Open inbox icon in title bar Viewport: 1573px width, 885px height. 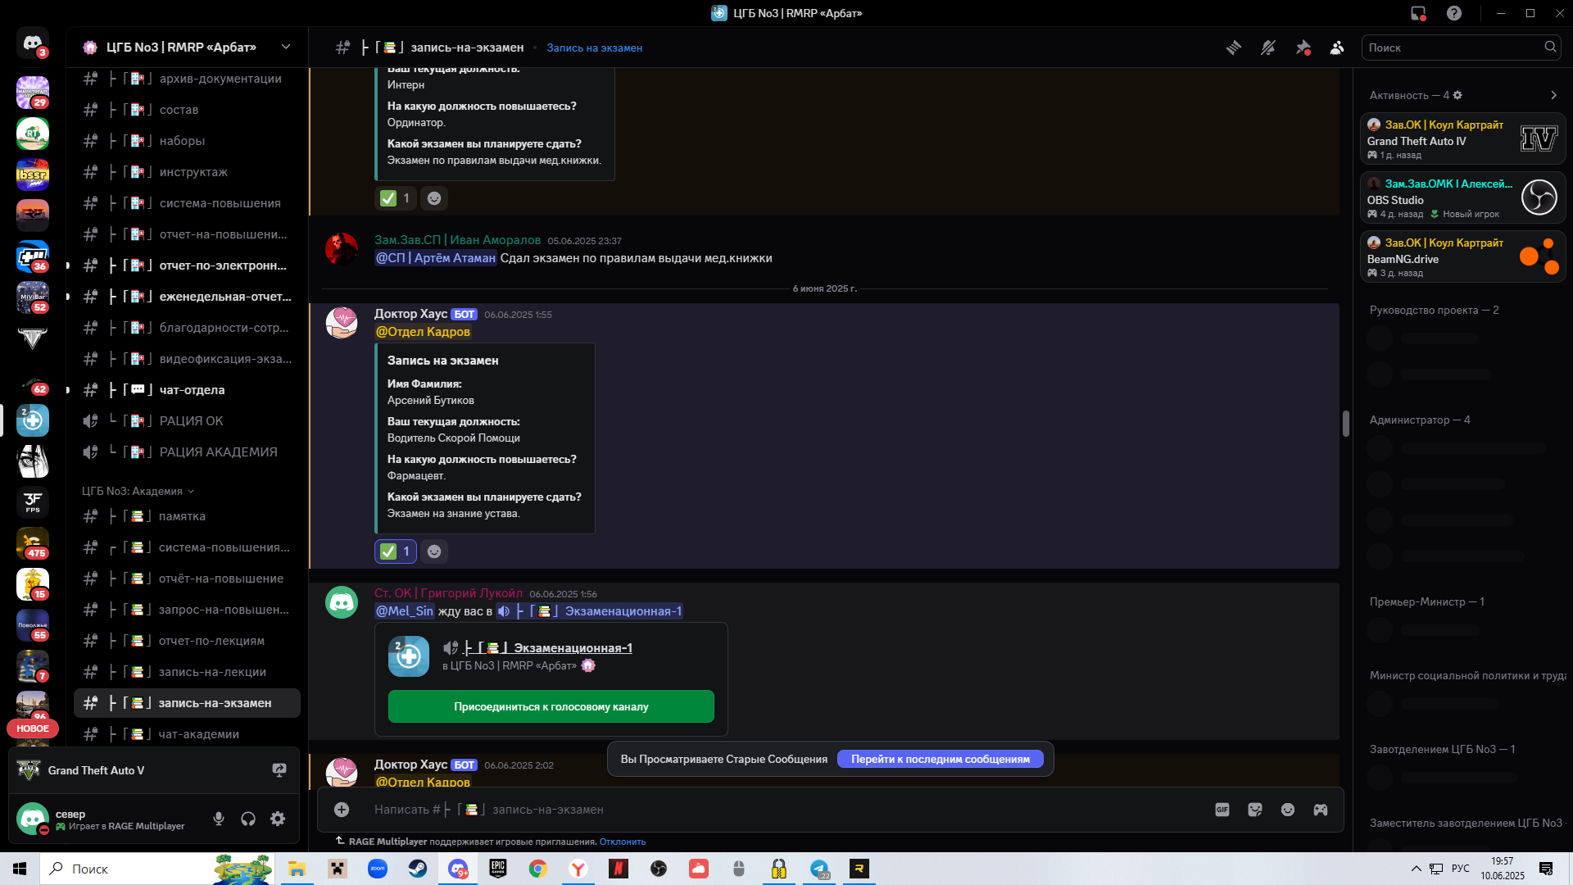point(1418,13)
